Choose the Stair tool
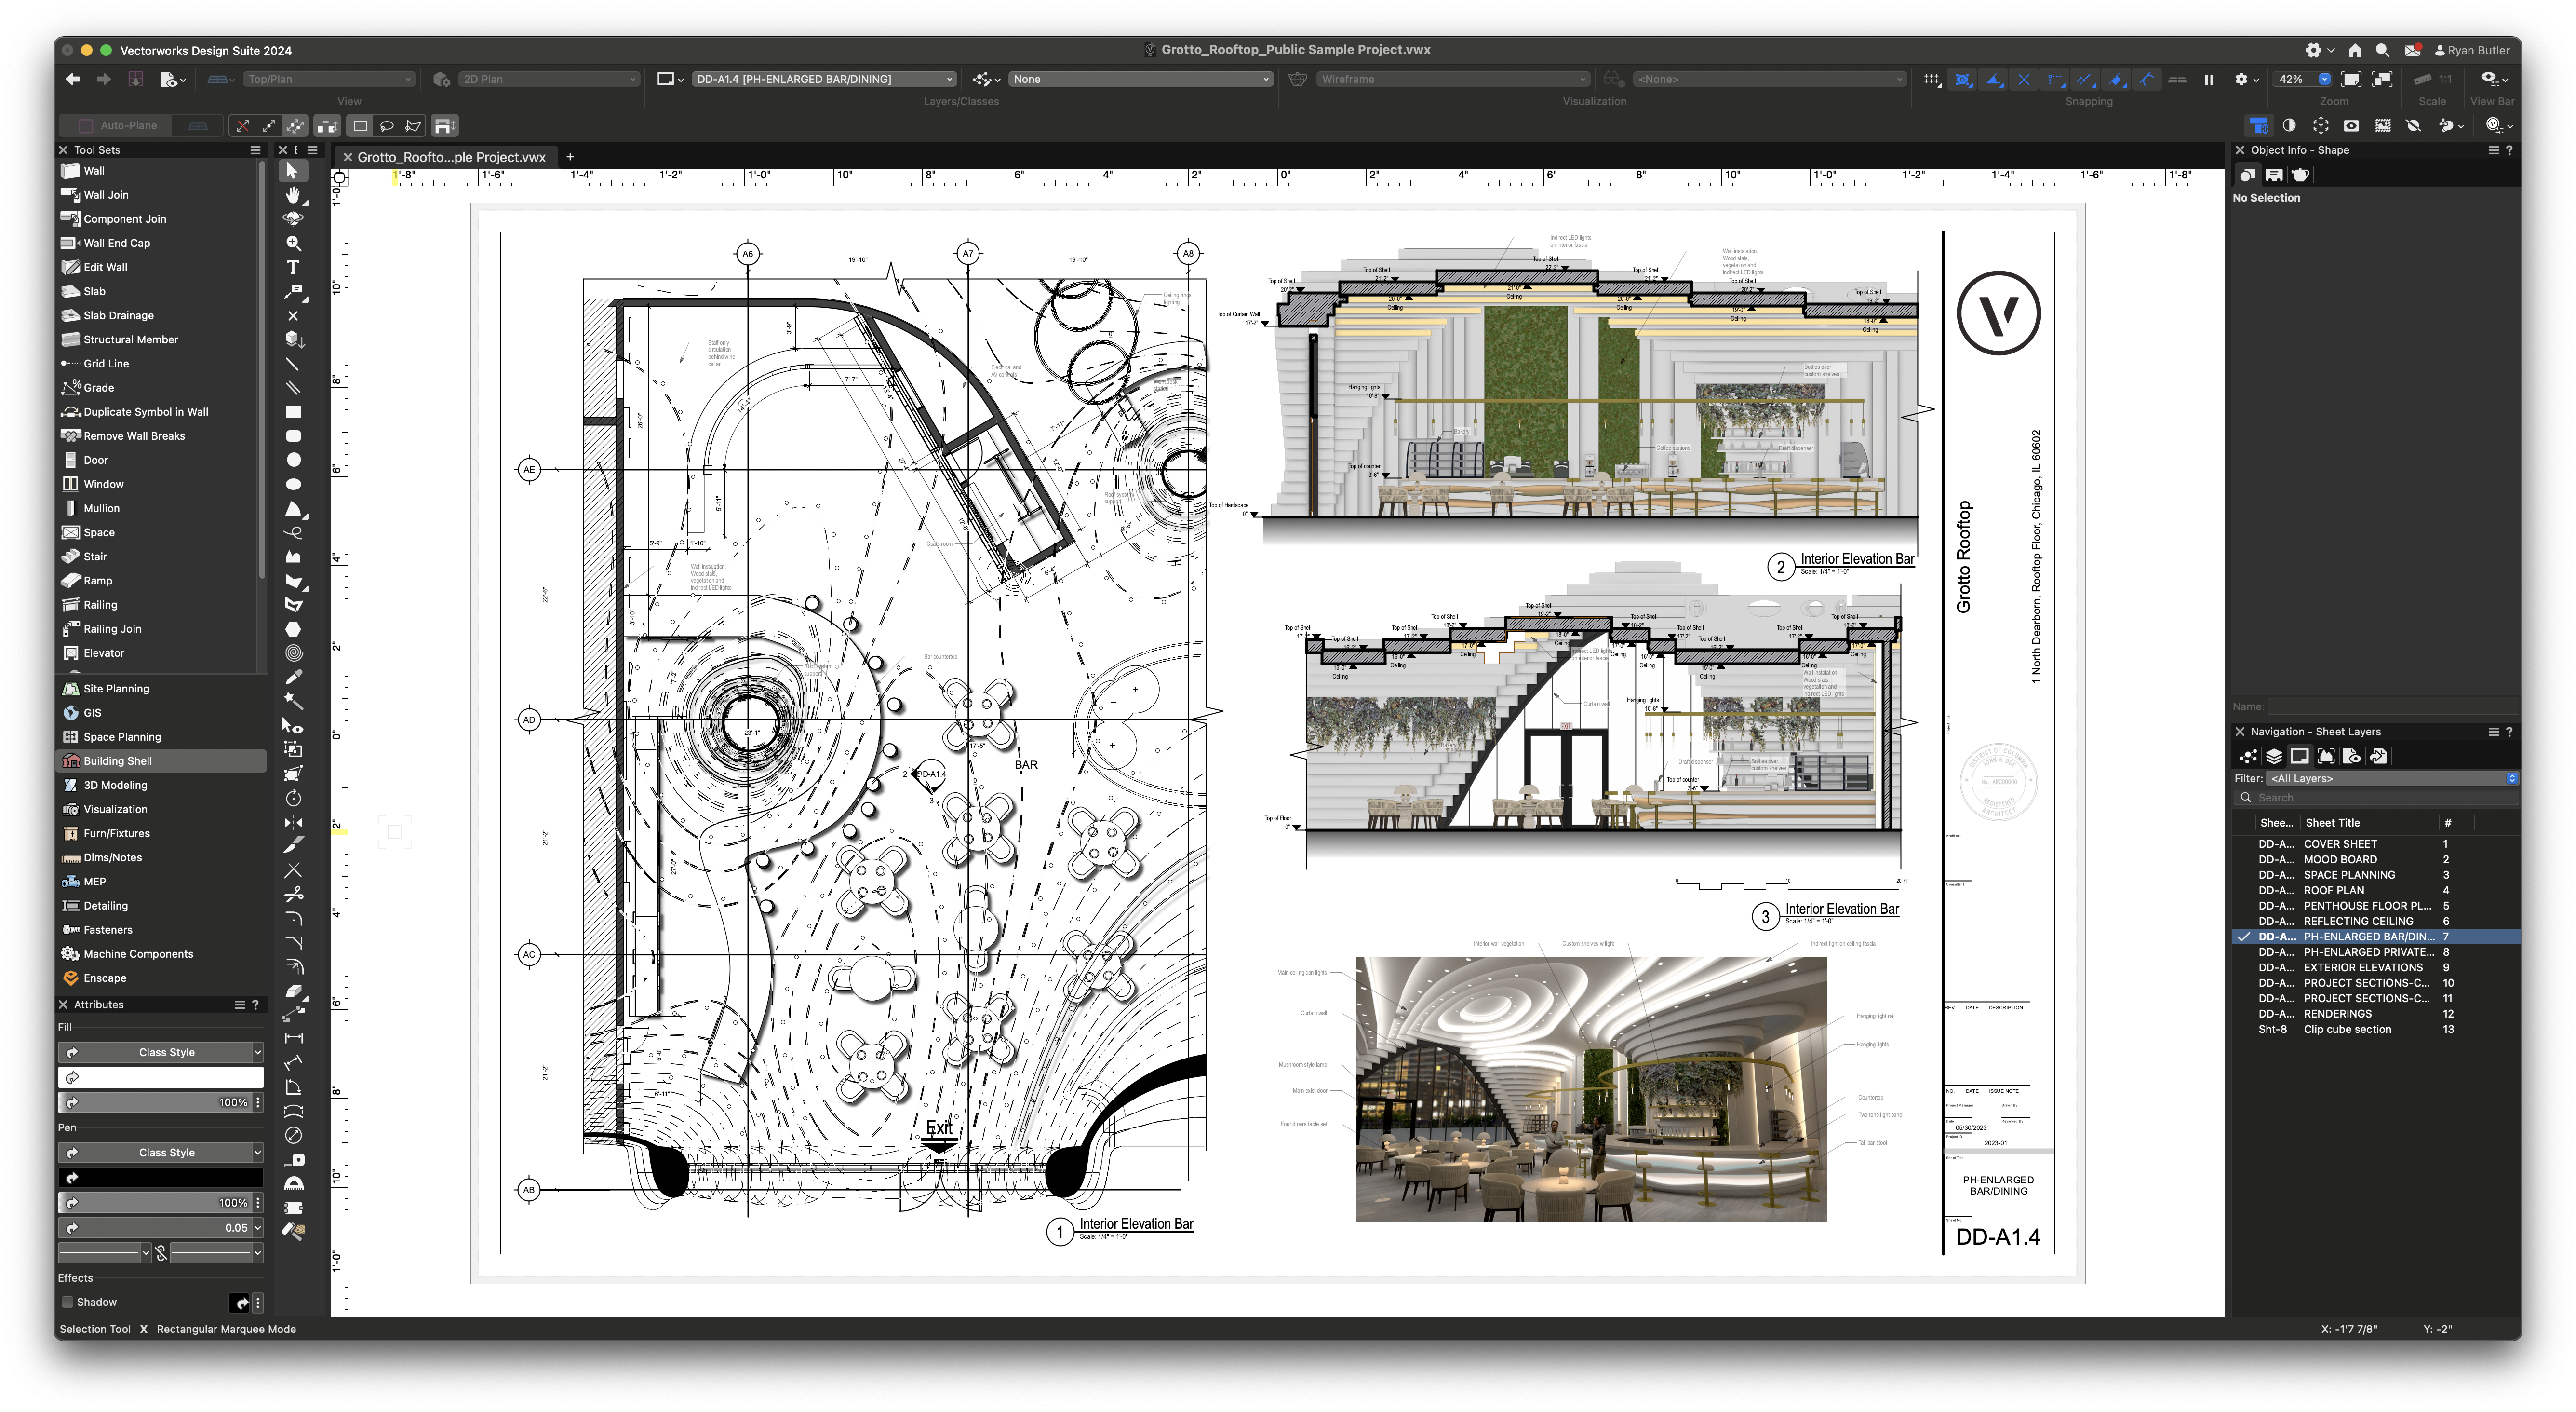Screen dimensions: 2576x1412 (x=95, y=556)
